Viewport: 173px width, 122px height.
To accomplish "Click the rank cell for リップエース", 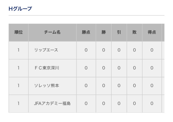I will coord(18,50).
